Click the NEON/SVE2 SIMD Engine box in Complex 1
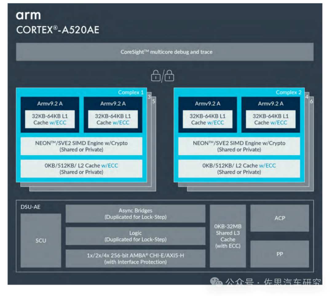 coord(81,146)
